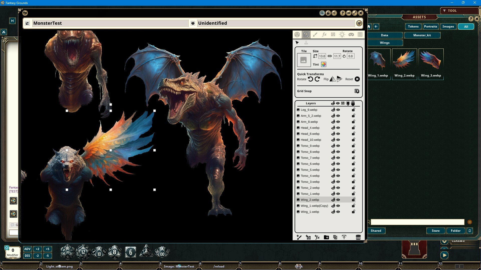Flip the selection horizontally
481x270 pixels.
[x=333, y=79]
